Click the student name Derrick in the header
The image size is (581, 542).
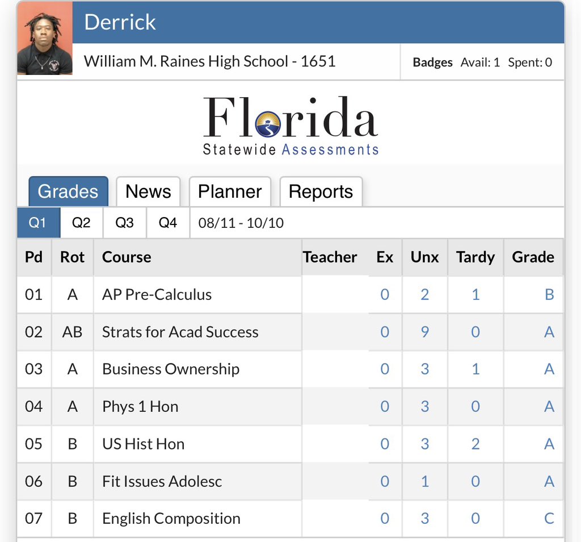120,22
